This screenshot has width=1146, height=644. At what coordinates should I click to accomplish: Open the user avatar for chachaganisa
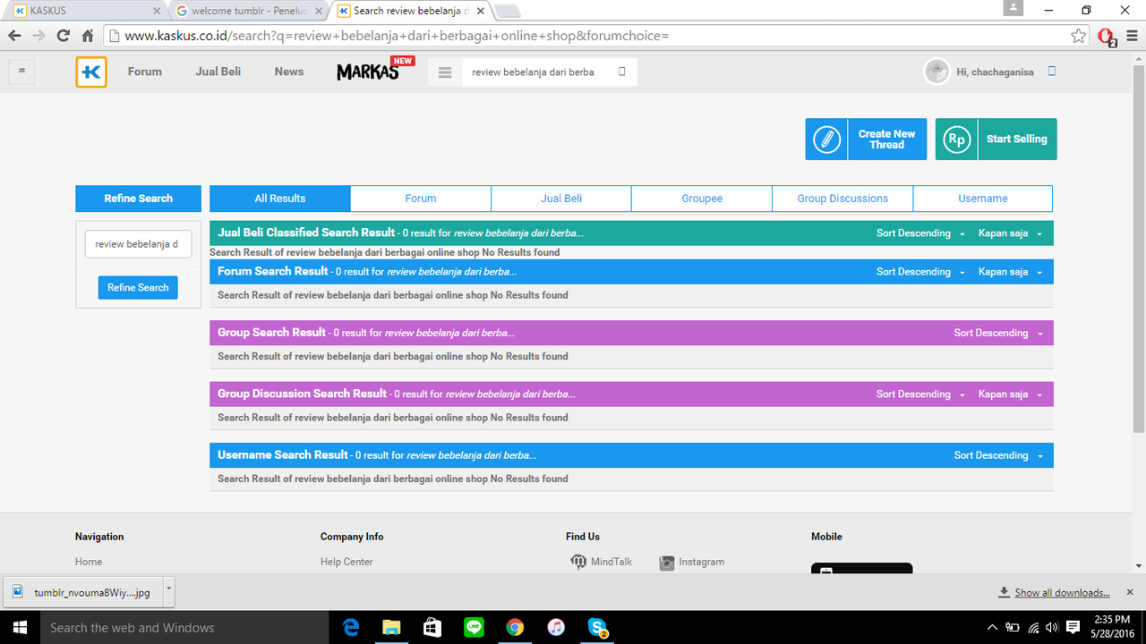click(936, 72)
